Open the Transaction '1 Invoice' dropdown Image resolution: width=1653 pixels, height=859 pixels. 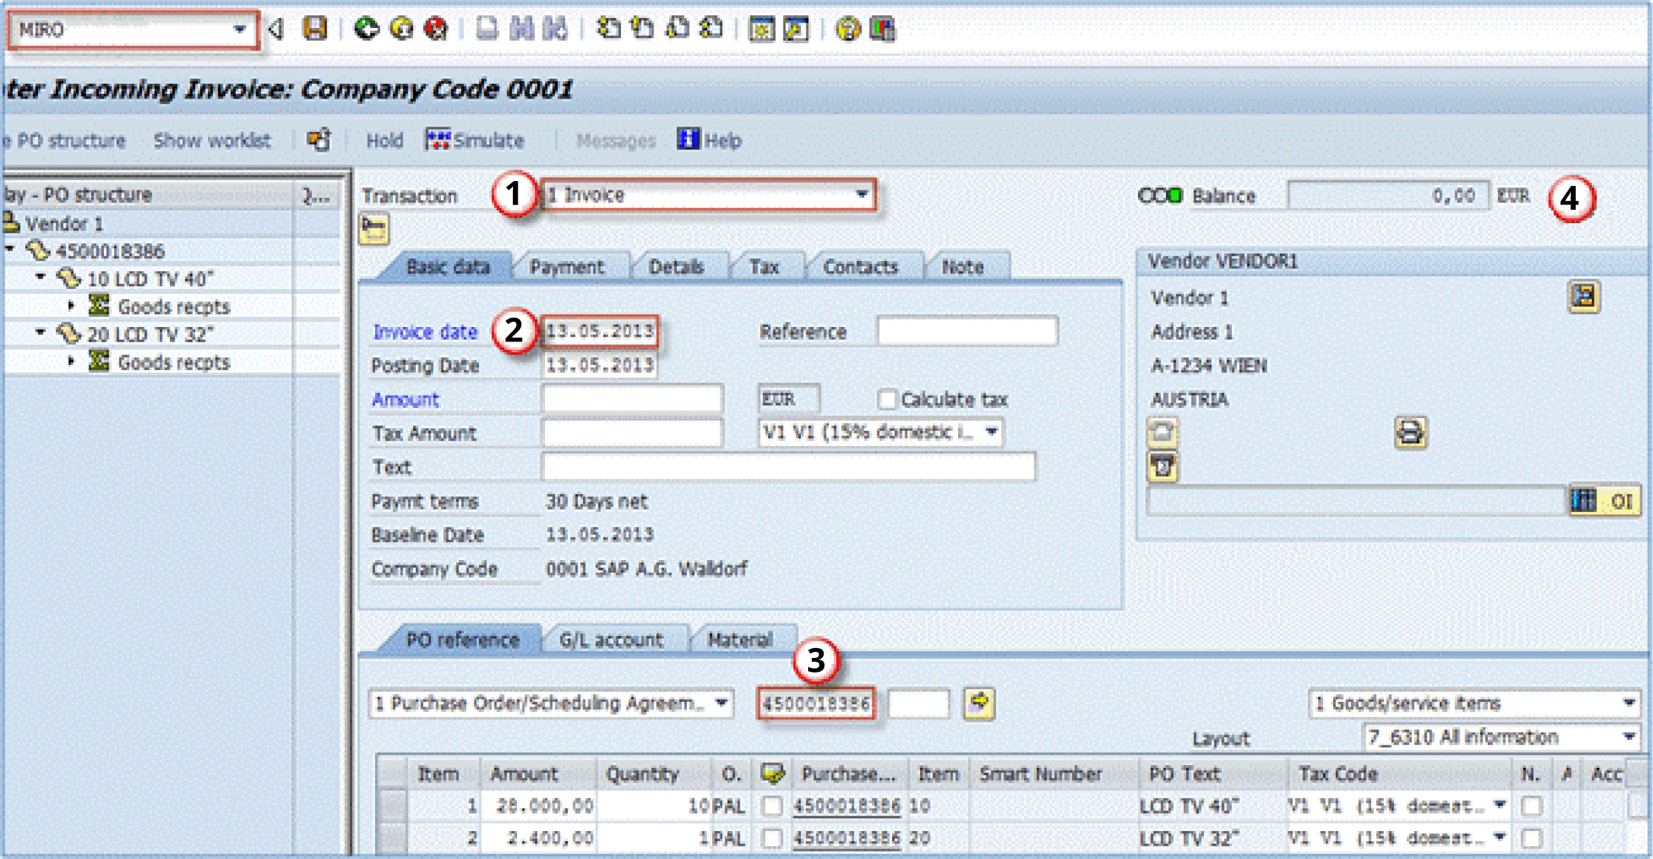[x=861, y=194]
